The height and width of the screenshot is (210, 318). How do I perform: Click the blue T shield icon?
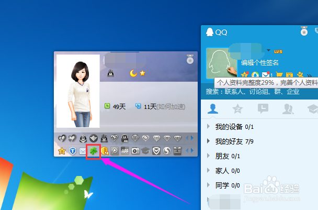click(x=72, y=151)
